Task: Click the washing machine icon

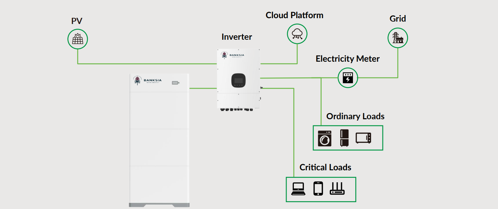Action: coord(324,138)
